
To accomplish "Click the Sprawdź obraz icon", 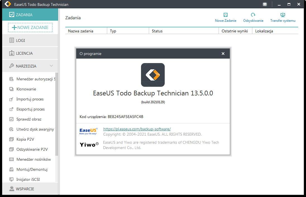I will pyautogui.click(x=11, y=119).
